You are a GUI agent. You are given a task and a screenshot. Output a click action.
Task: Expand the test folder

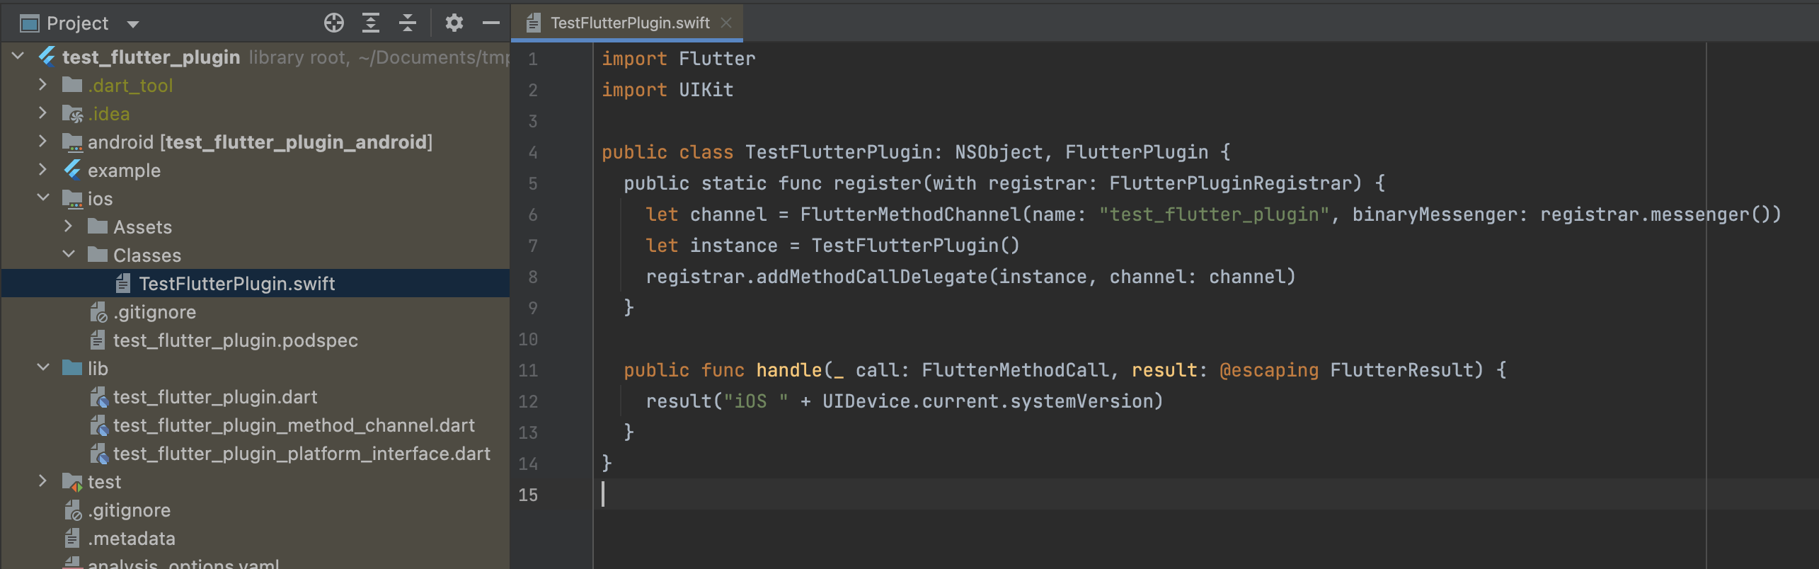pyautogui.click(x=42, y=481)
